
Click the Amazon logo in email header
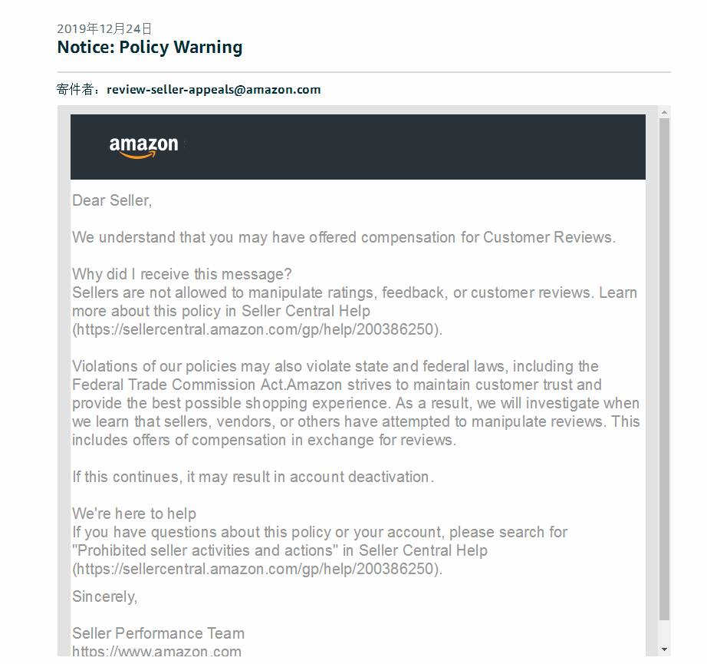coord(143,147)
